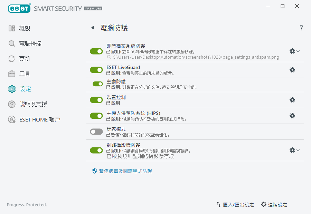Expand the 即時檔案系統防護 gear dropdown arrow

coord(298,51)
